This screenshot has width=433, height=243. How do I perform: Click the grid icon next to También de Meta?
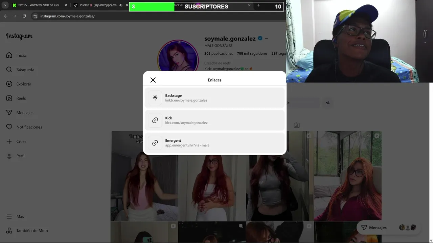point(9,231)
